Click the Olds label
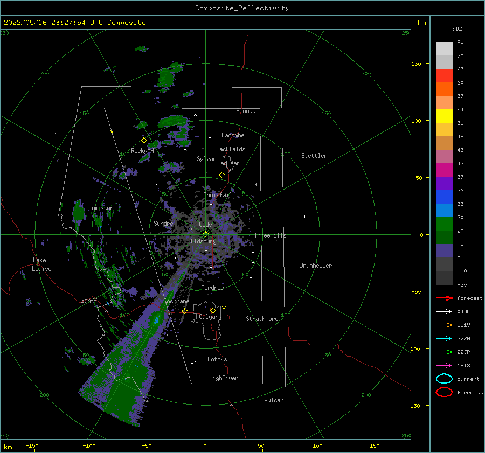The height and width of the screenshot is (453, 485). (205, 224)
